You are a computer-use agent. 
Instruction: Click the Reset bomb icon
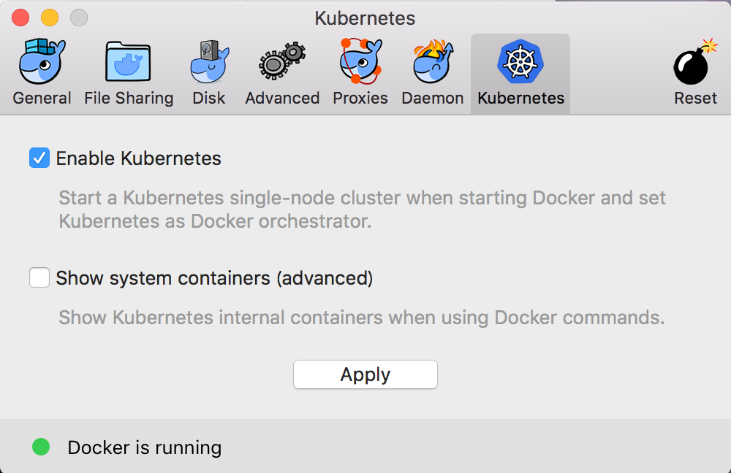pyautogui.click(x=694, y=63)
